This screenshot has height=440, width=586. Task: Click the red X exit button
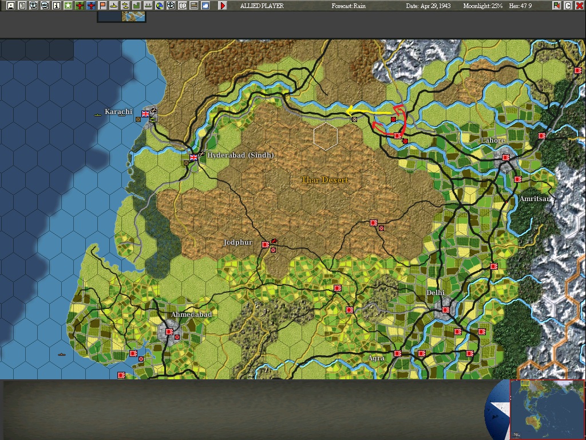(580, 6)
